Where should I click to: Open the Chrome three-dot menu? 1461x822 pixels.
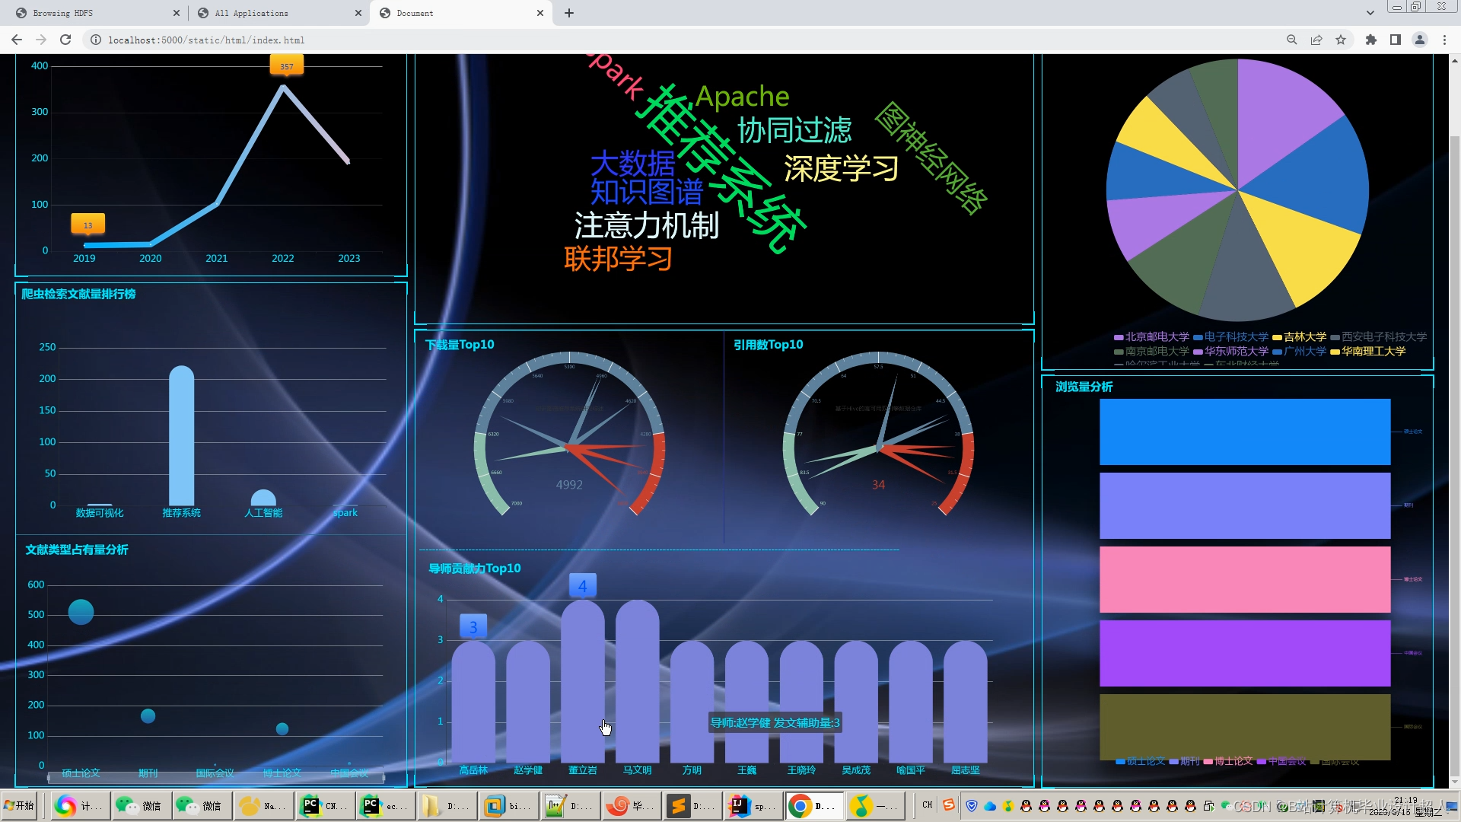point(1444,40)
